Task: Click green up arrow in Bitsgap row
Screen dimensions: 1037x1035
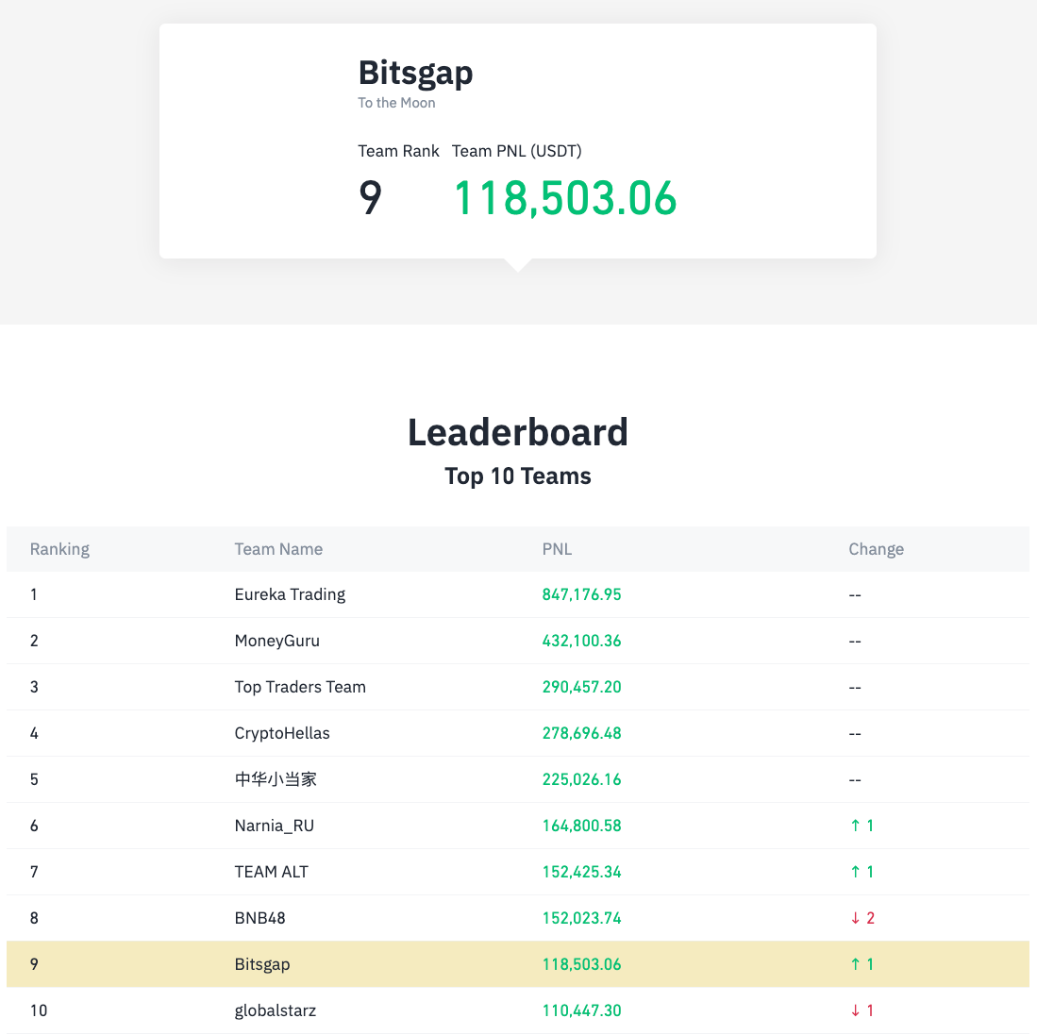Action: 855,964
